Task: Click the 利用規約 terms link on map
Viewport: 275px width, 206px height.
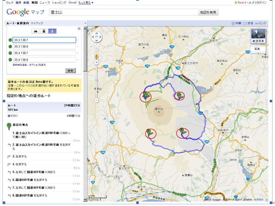Action: (x=259, y=200)
